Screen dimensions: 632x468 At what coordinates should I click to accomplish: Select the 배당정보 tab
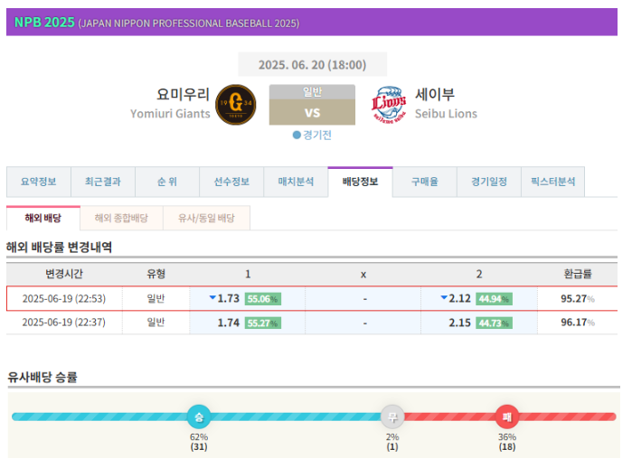tap(361, 182)
